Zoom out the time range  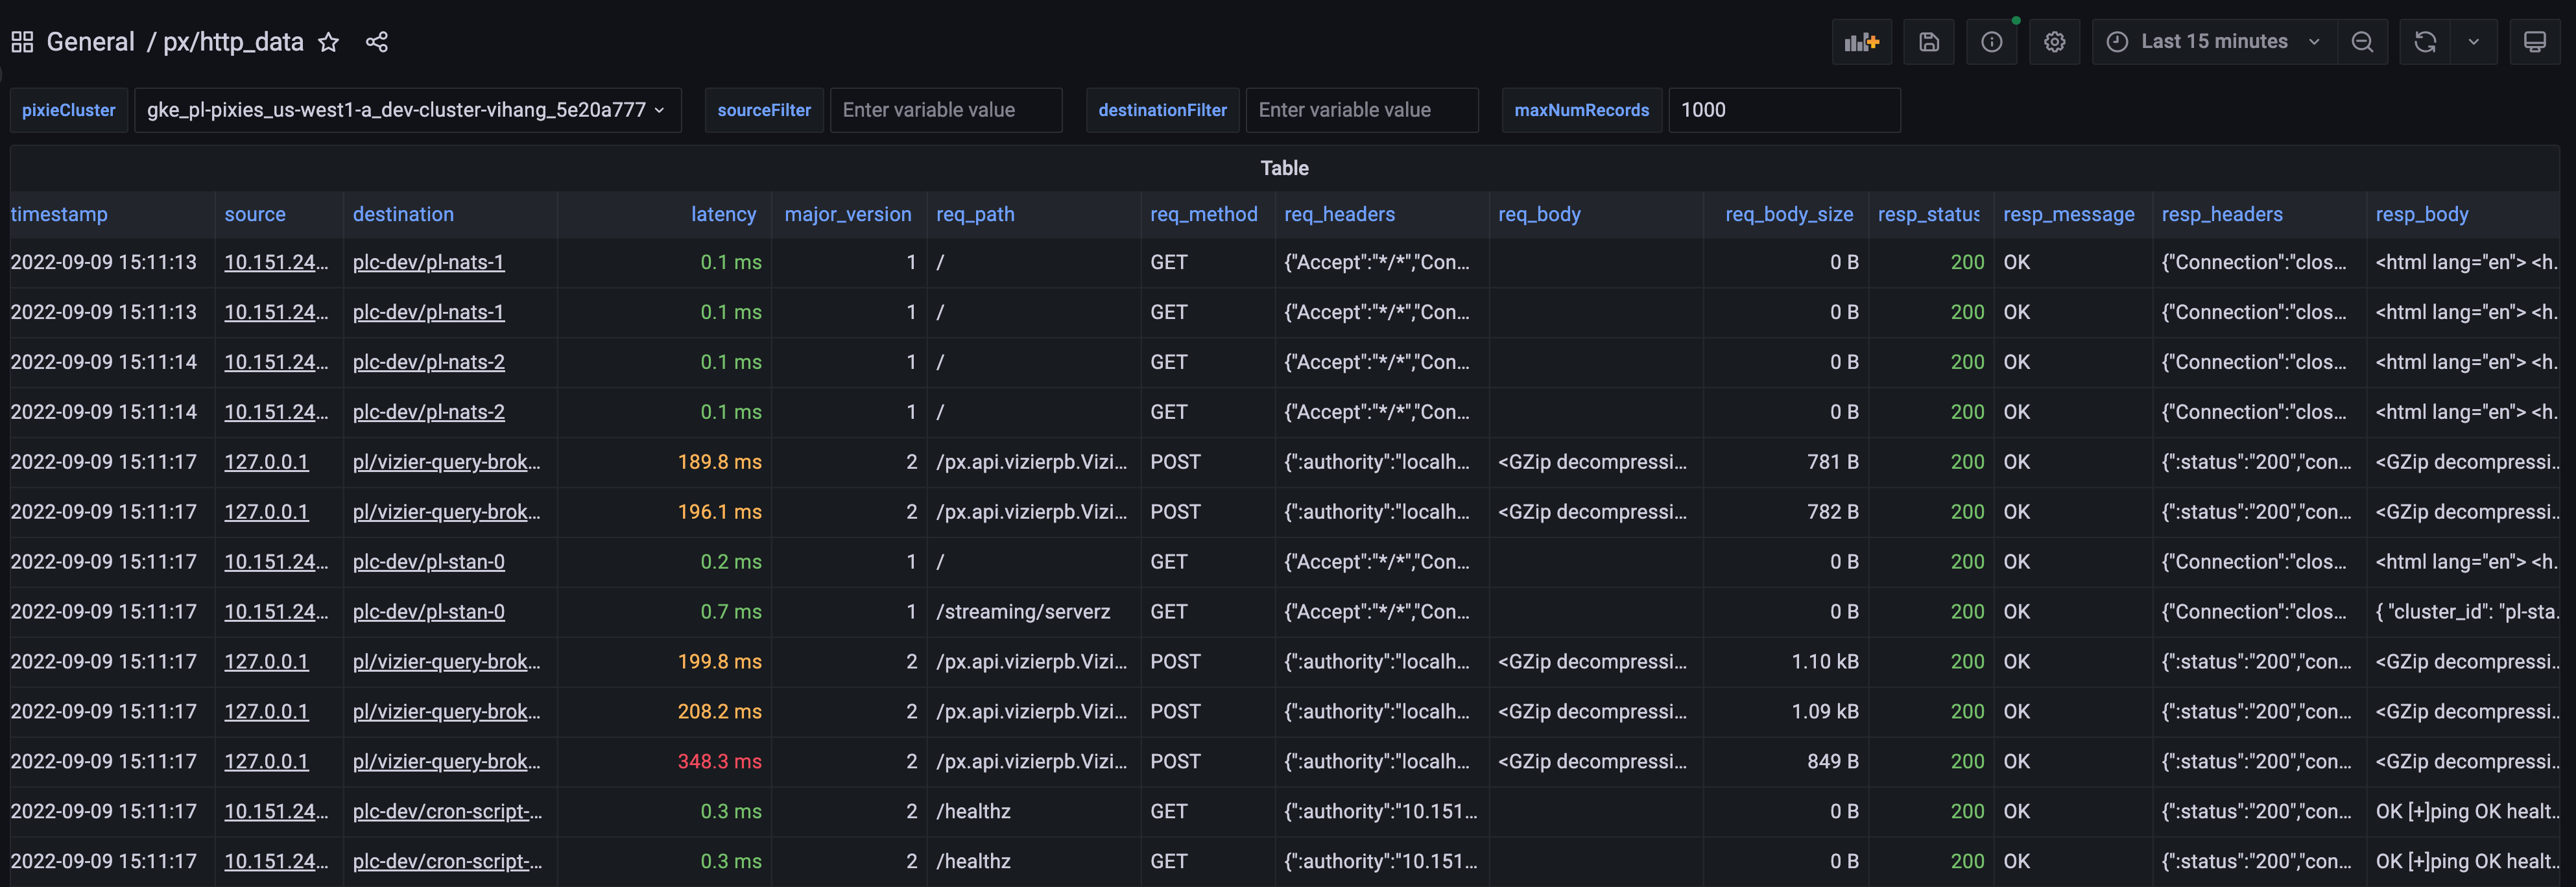point(2362,42)
